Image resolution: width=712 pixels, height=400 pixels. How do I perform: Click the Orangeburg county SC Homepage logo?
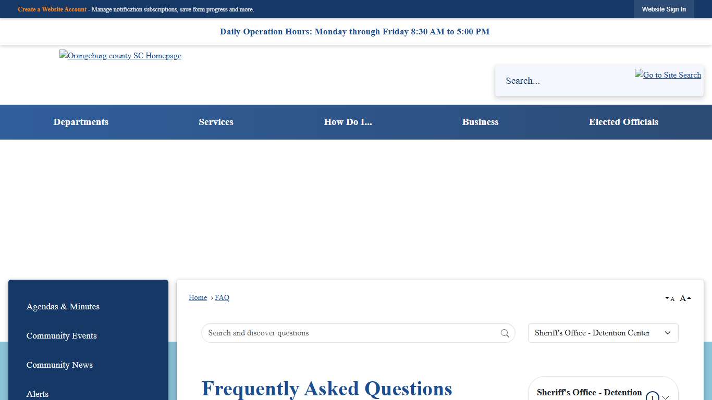tap(120, 56)
